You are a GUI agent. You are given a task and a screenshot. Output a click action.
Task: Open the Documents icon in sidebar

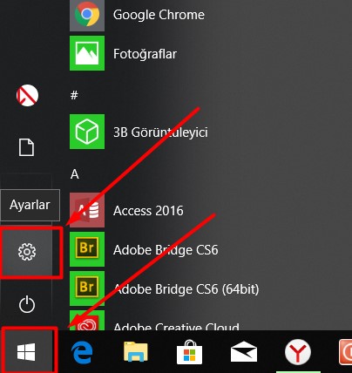coord(26,147)
